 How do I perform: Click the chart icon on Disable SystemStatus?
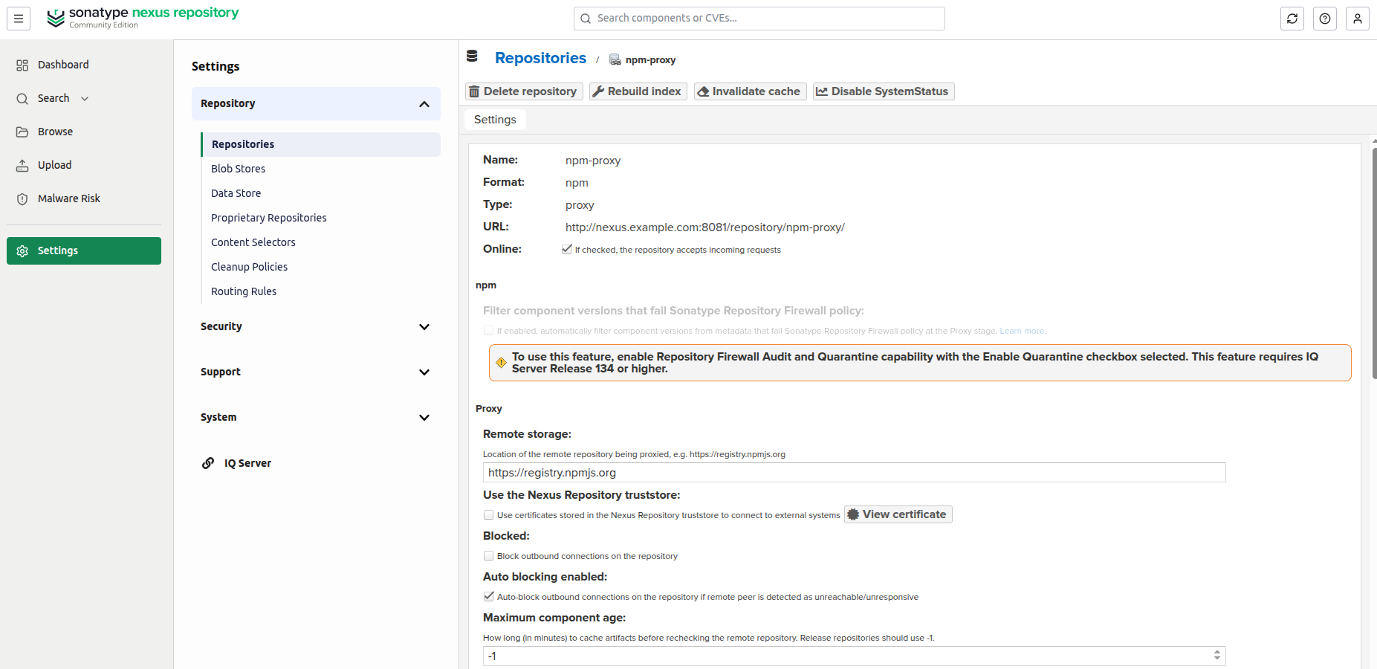(x=822, y=91)
